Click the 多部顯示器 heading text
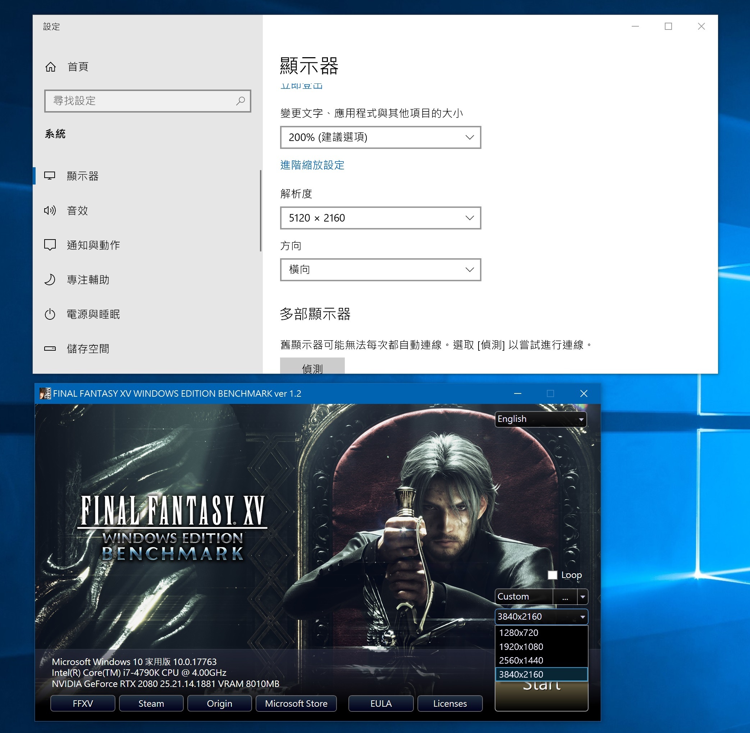Viewport: 750px width, 733px height. [x=315, y=314]
